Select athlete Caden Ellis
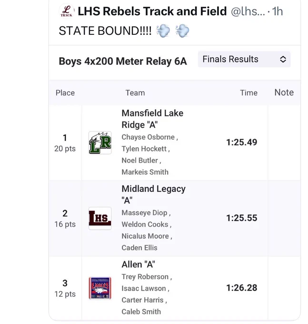Screen dimensions: 308x324 click(x=139, y=248)
